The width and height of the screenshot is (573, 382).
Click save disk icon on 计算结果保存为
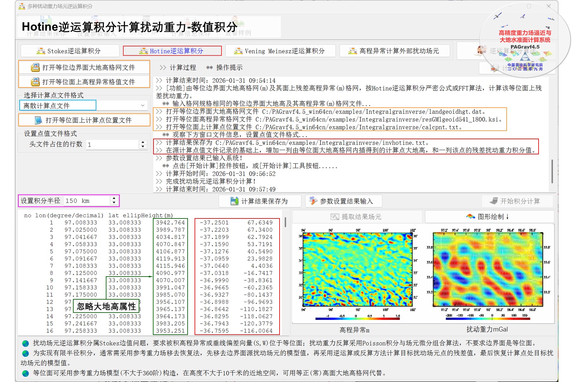[234, 201]
